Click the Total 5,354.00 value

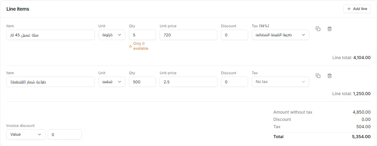[361, 137]
